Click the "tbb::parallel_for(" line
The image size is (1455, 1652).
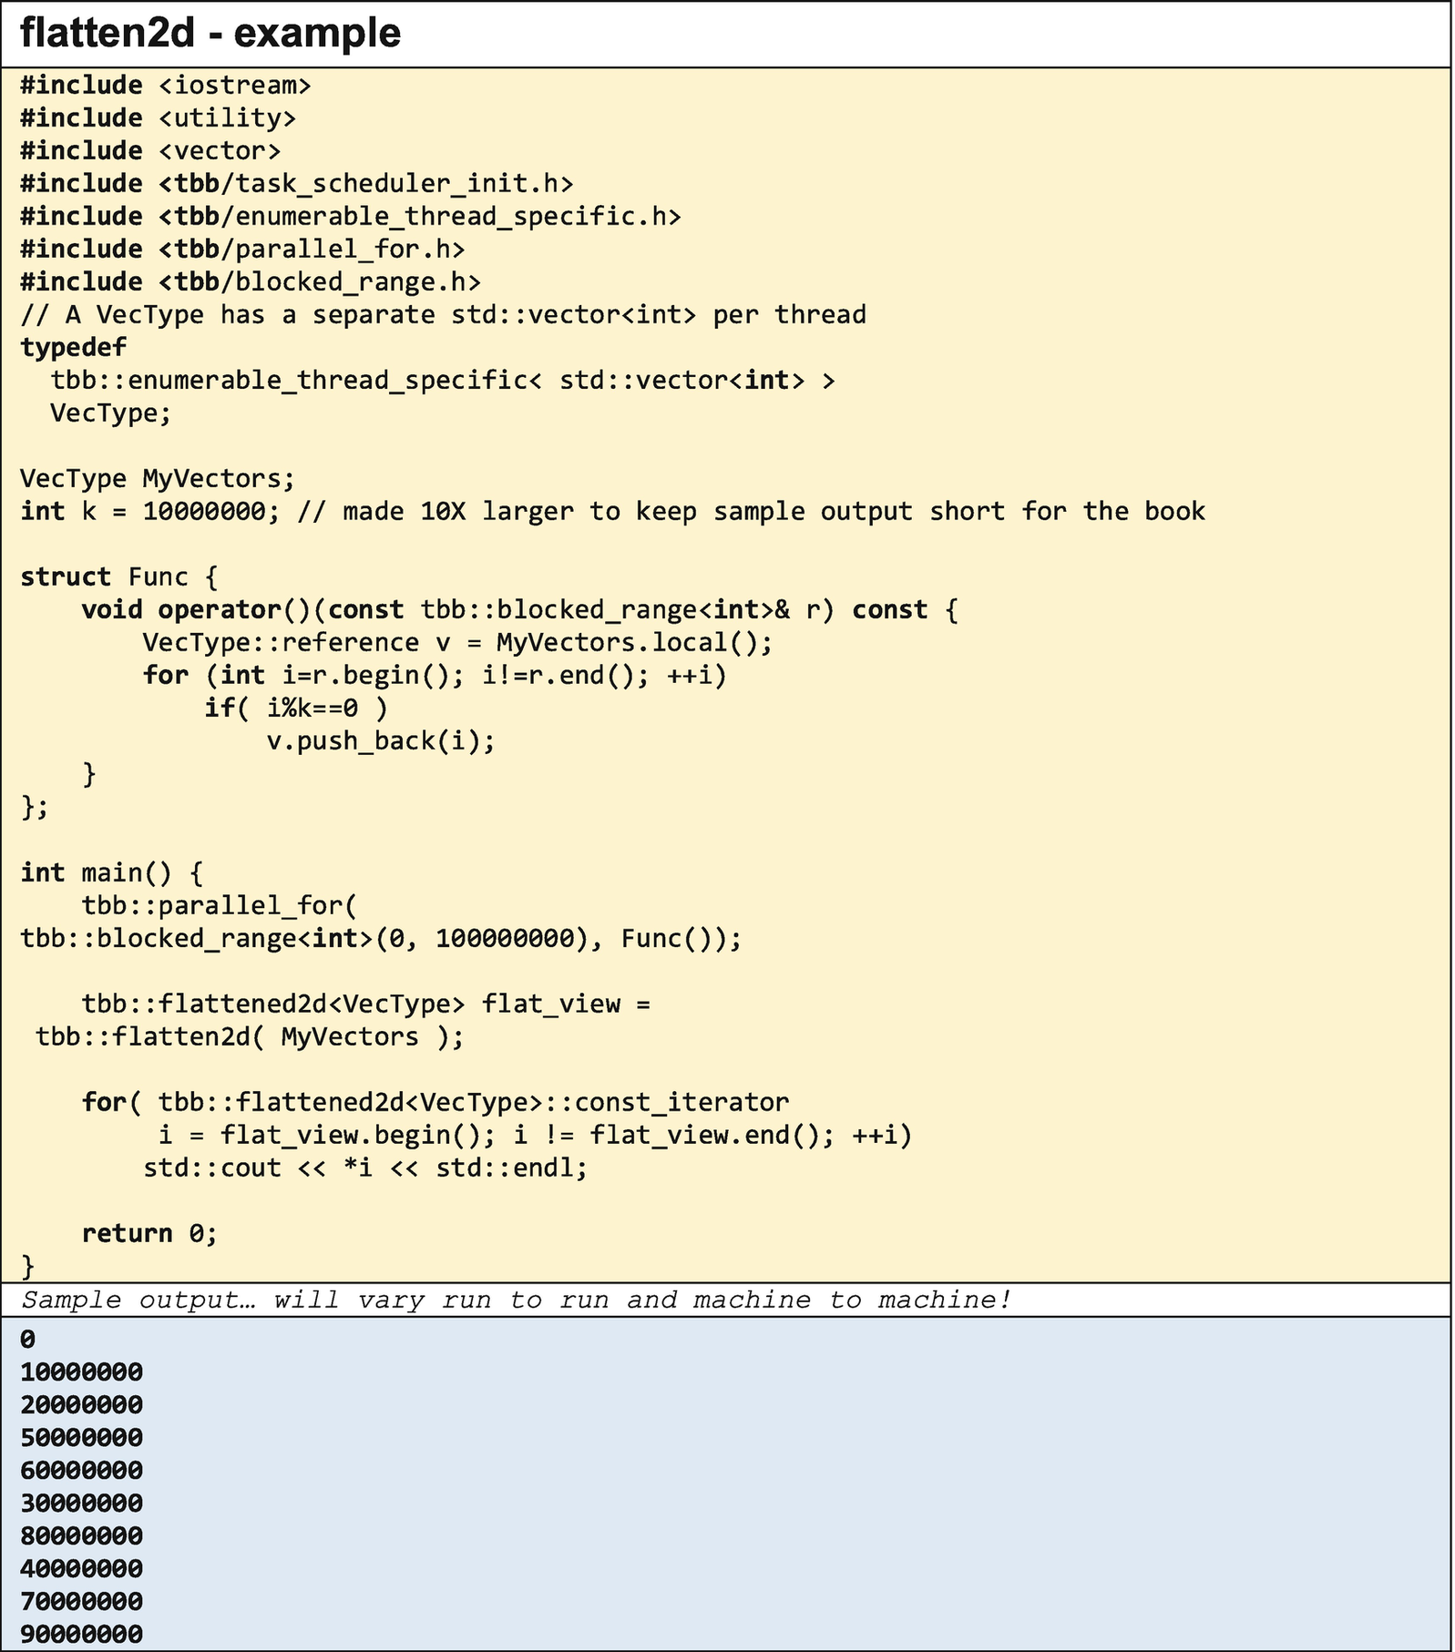[220, 905]
